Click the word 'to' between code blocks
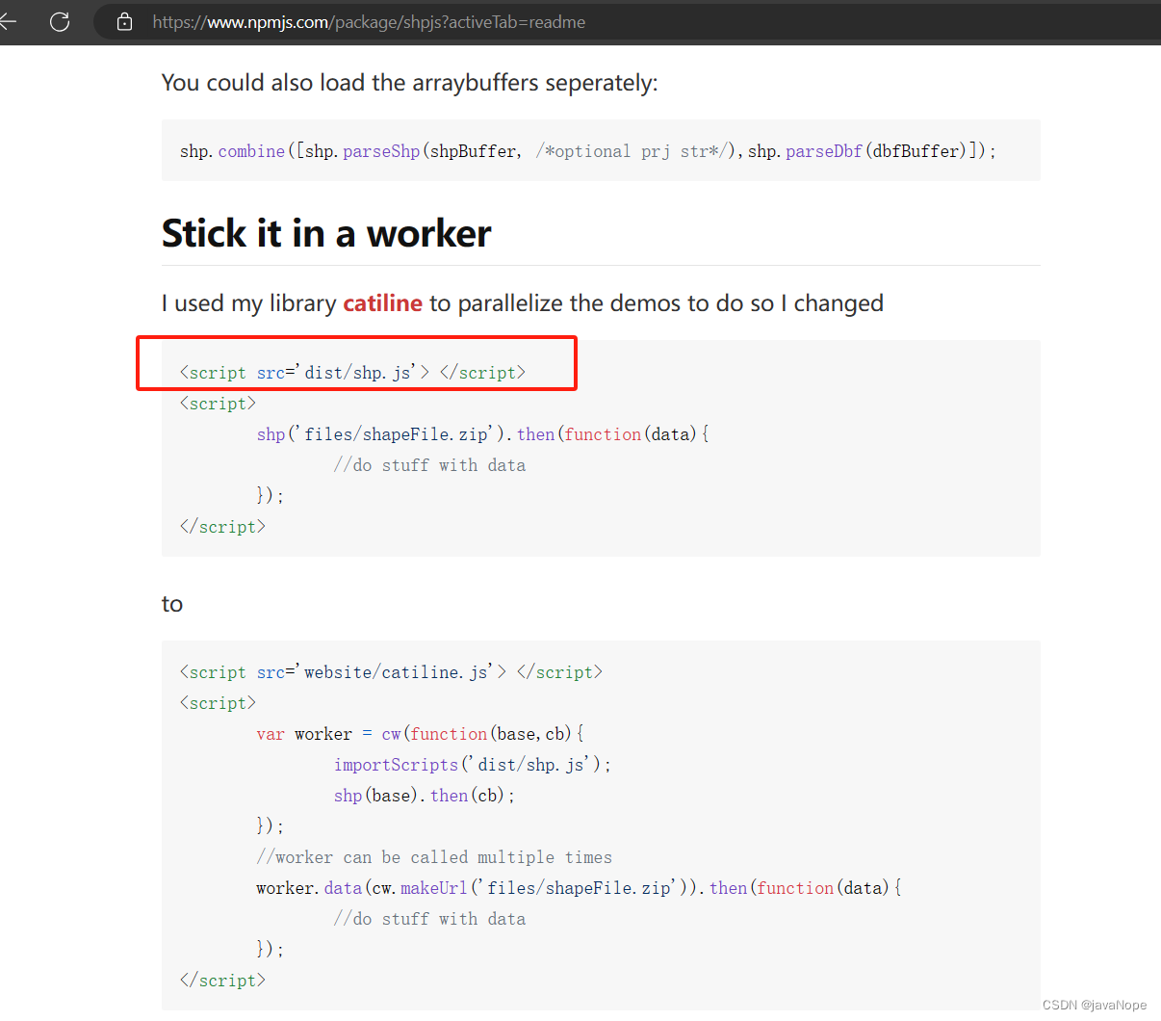The height and width of the screenshot is (1021, 1161). [x=172, y=604]
